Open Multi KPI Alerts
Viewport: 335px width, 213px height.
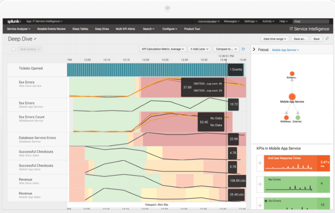click(x=125, y=29)
